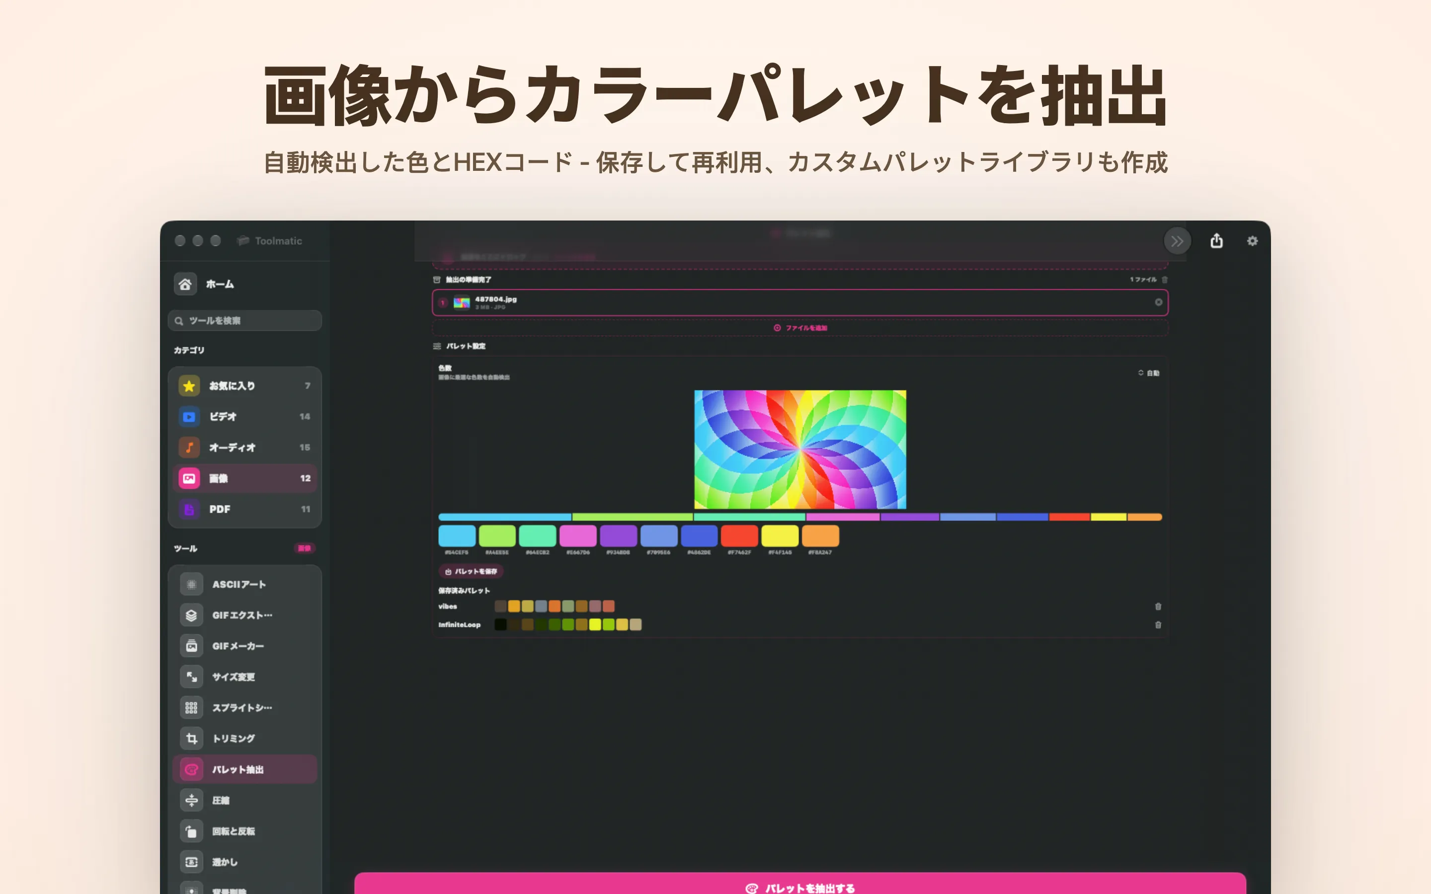
Task: Open the 回転と反転 rotate tool icon
Action: (192, 831)
